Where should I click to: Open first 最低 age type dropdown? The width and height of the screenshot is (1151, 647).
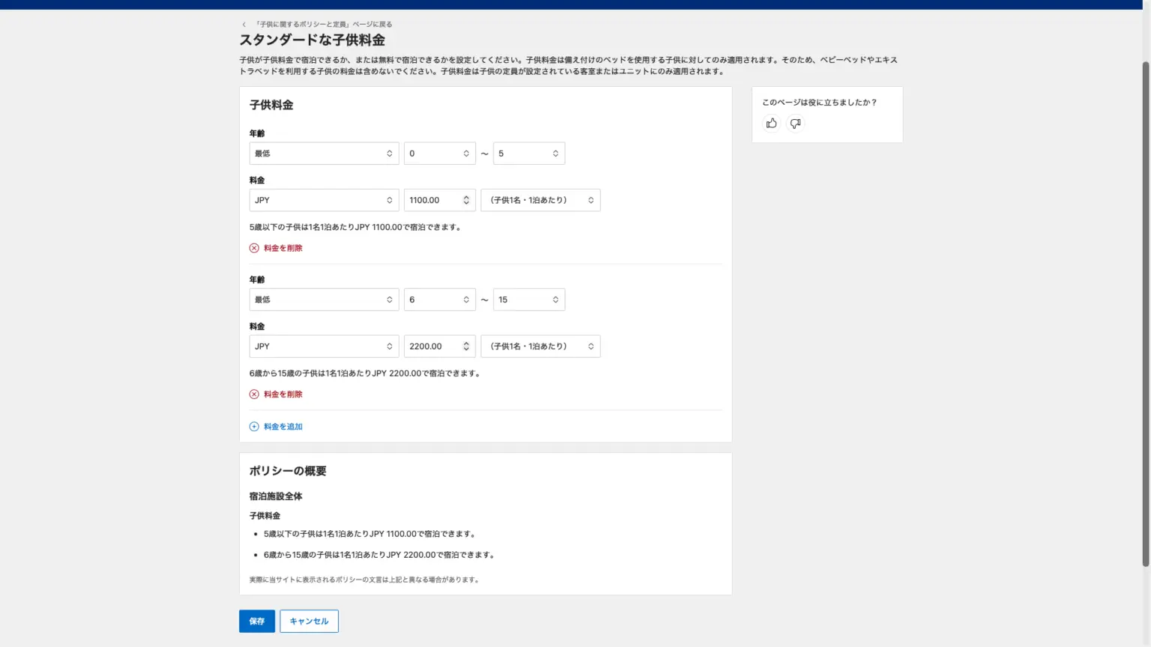[324, 154]
